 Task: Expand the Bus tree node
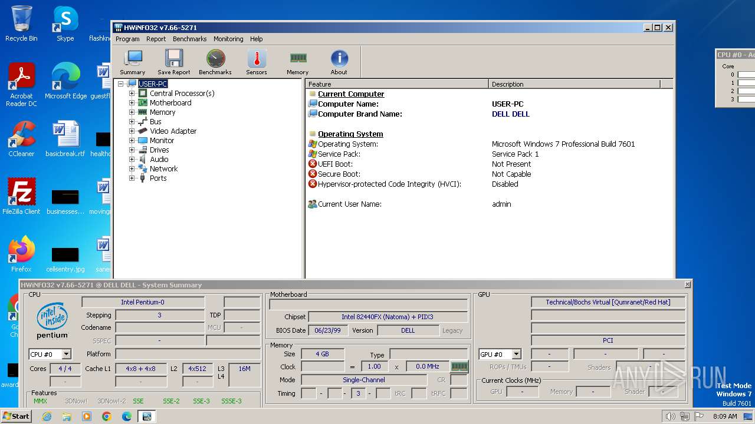point(132,121)
